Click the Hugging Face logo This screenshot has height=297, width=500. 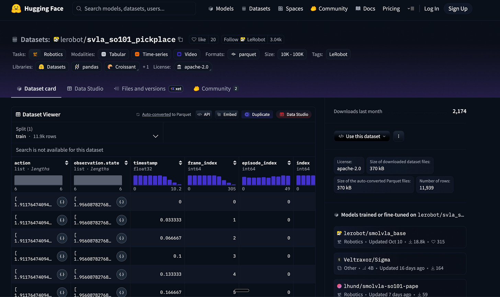[37, 9]
